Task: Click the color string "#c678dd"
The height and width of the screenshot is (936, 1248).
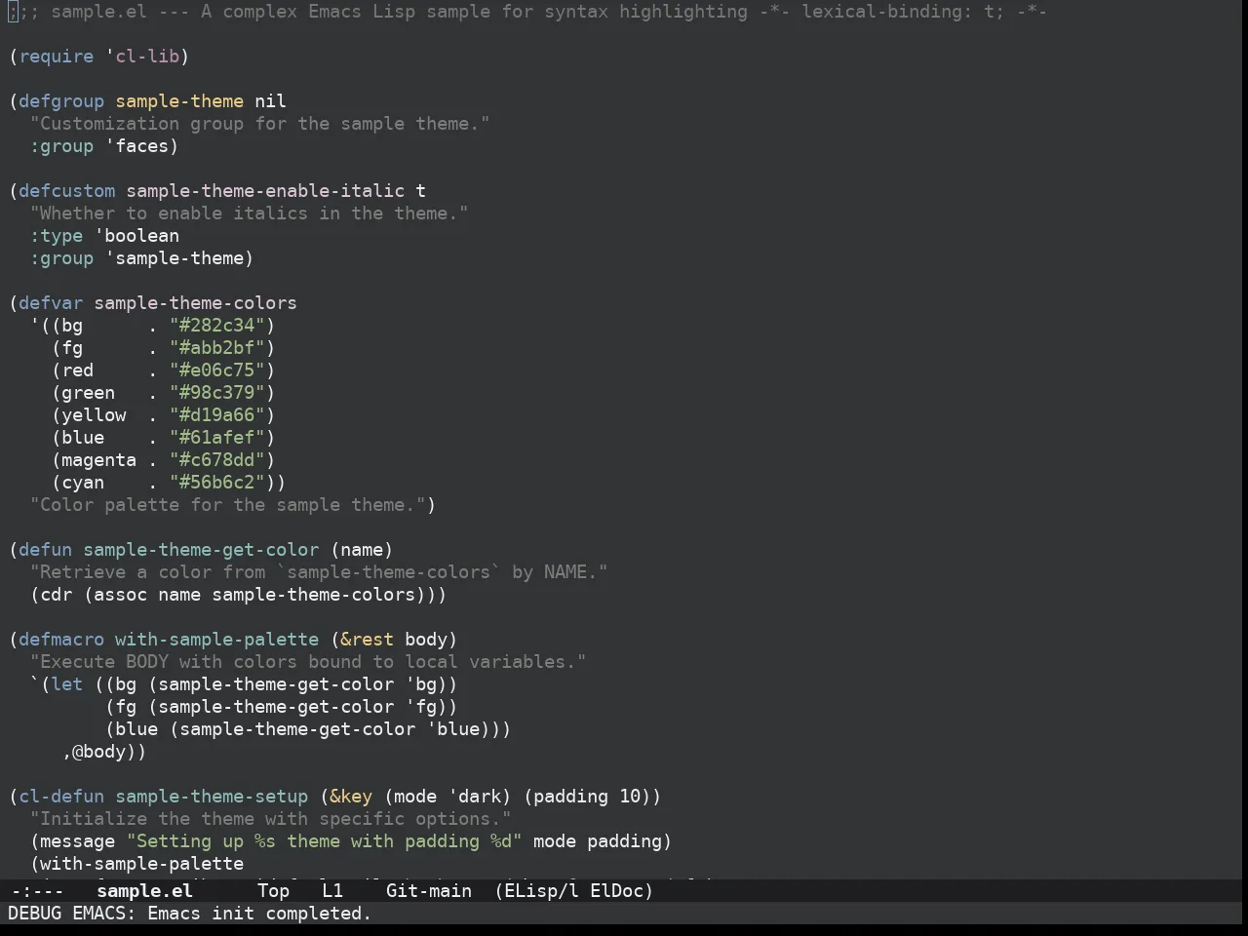Action: click(x=217, y=460)
